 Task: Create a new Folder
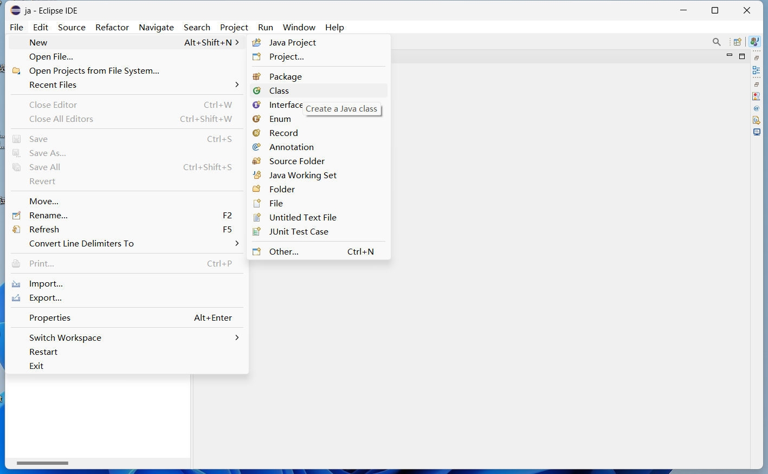pyautogui.click(x=319, y=189)
